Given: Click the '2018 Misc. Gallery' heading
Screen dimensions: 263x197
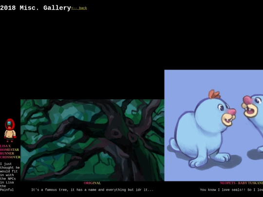Looking at the screenshot, I should [x=36, y=8].
